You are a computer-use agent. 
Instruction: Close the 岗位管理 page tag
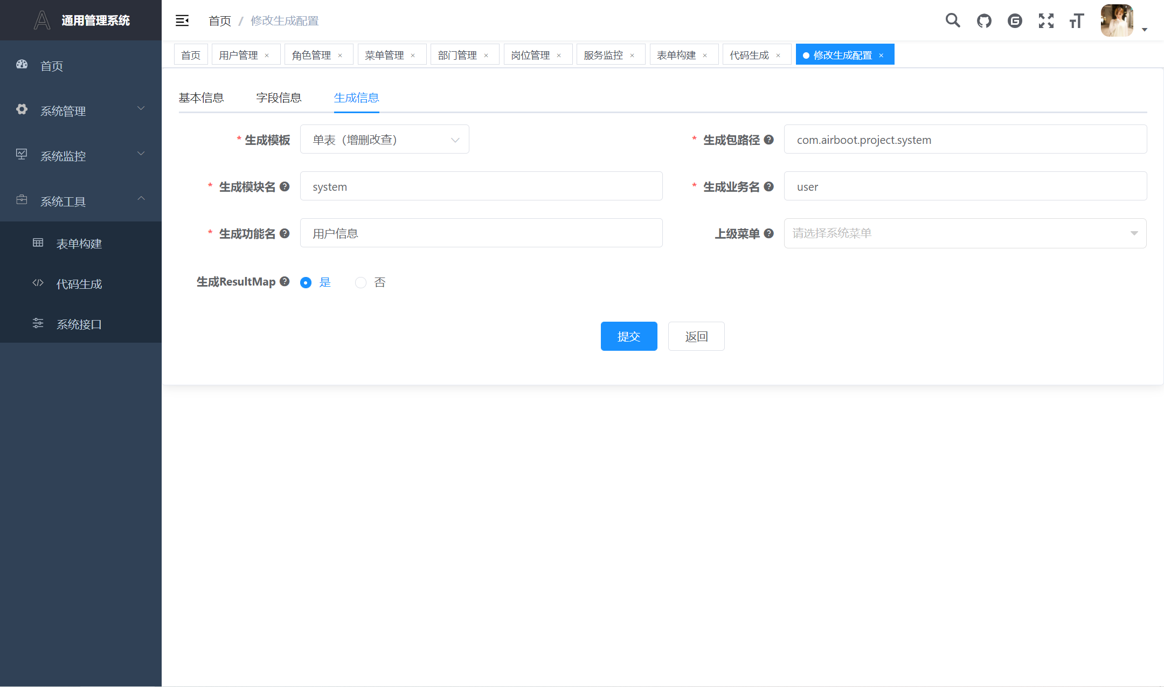[x=559, y=55]
